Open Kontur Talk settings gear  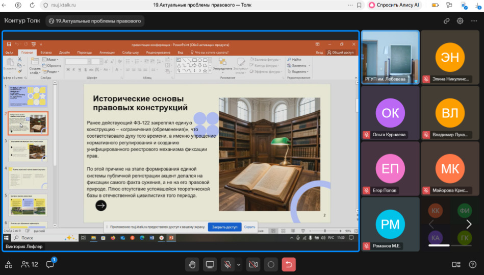(x=460, y=21)
